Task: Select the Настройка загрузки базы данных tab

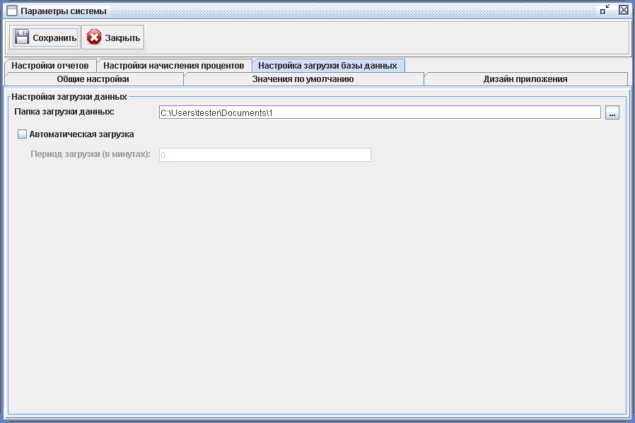Action: tap(328, 66)
